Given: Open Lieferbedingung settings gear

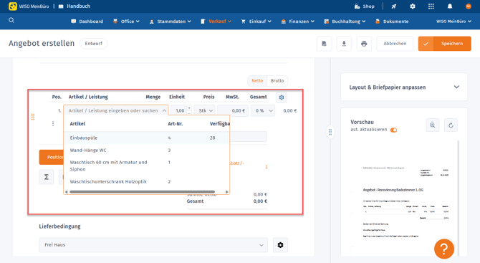Looking at the screenshot, I should click(280, 245).
